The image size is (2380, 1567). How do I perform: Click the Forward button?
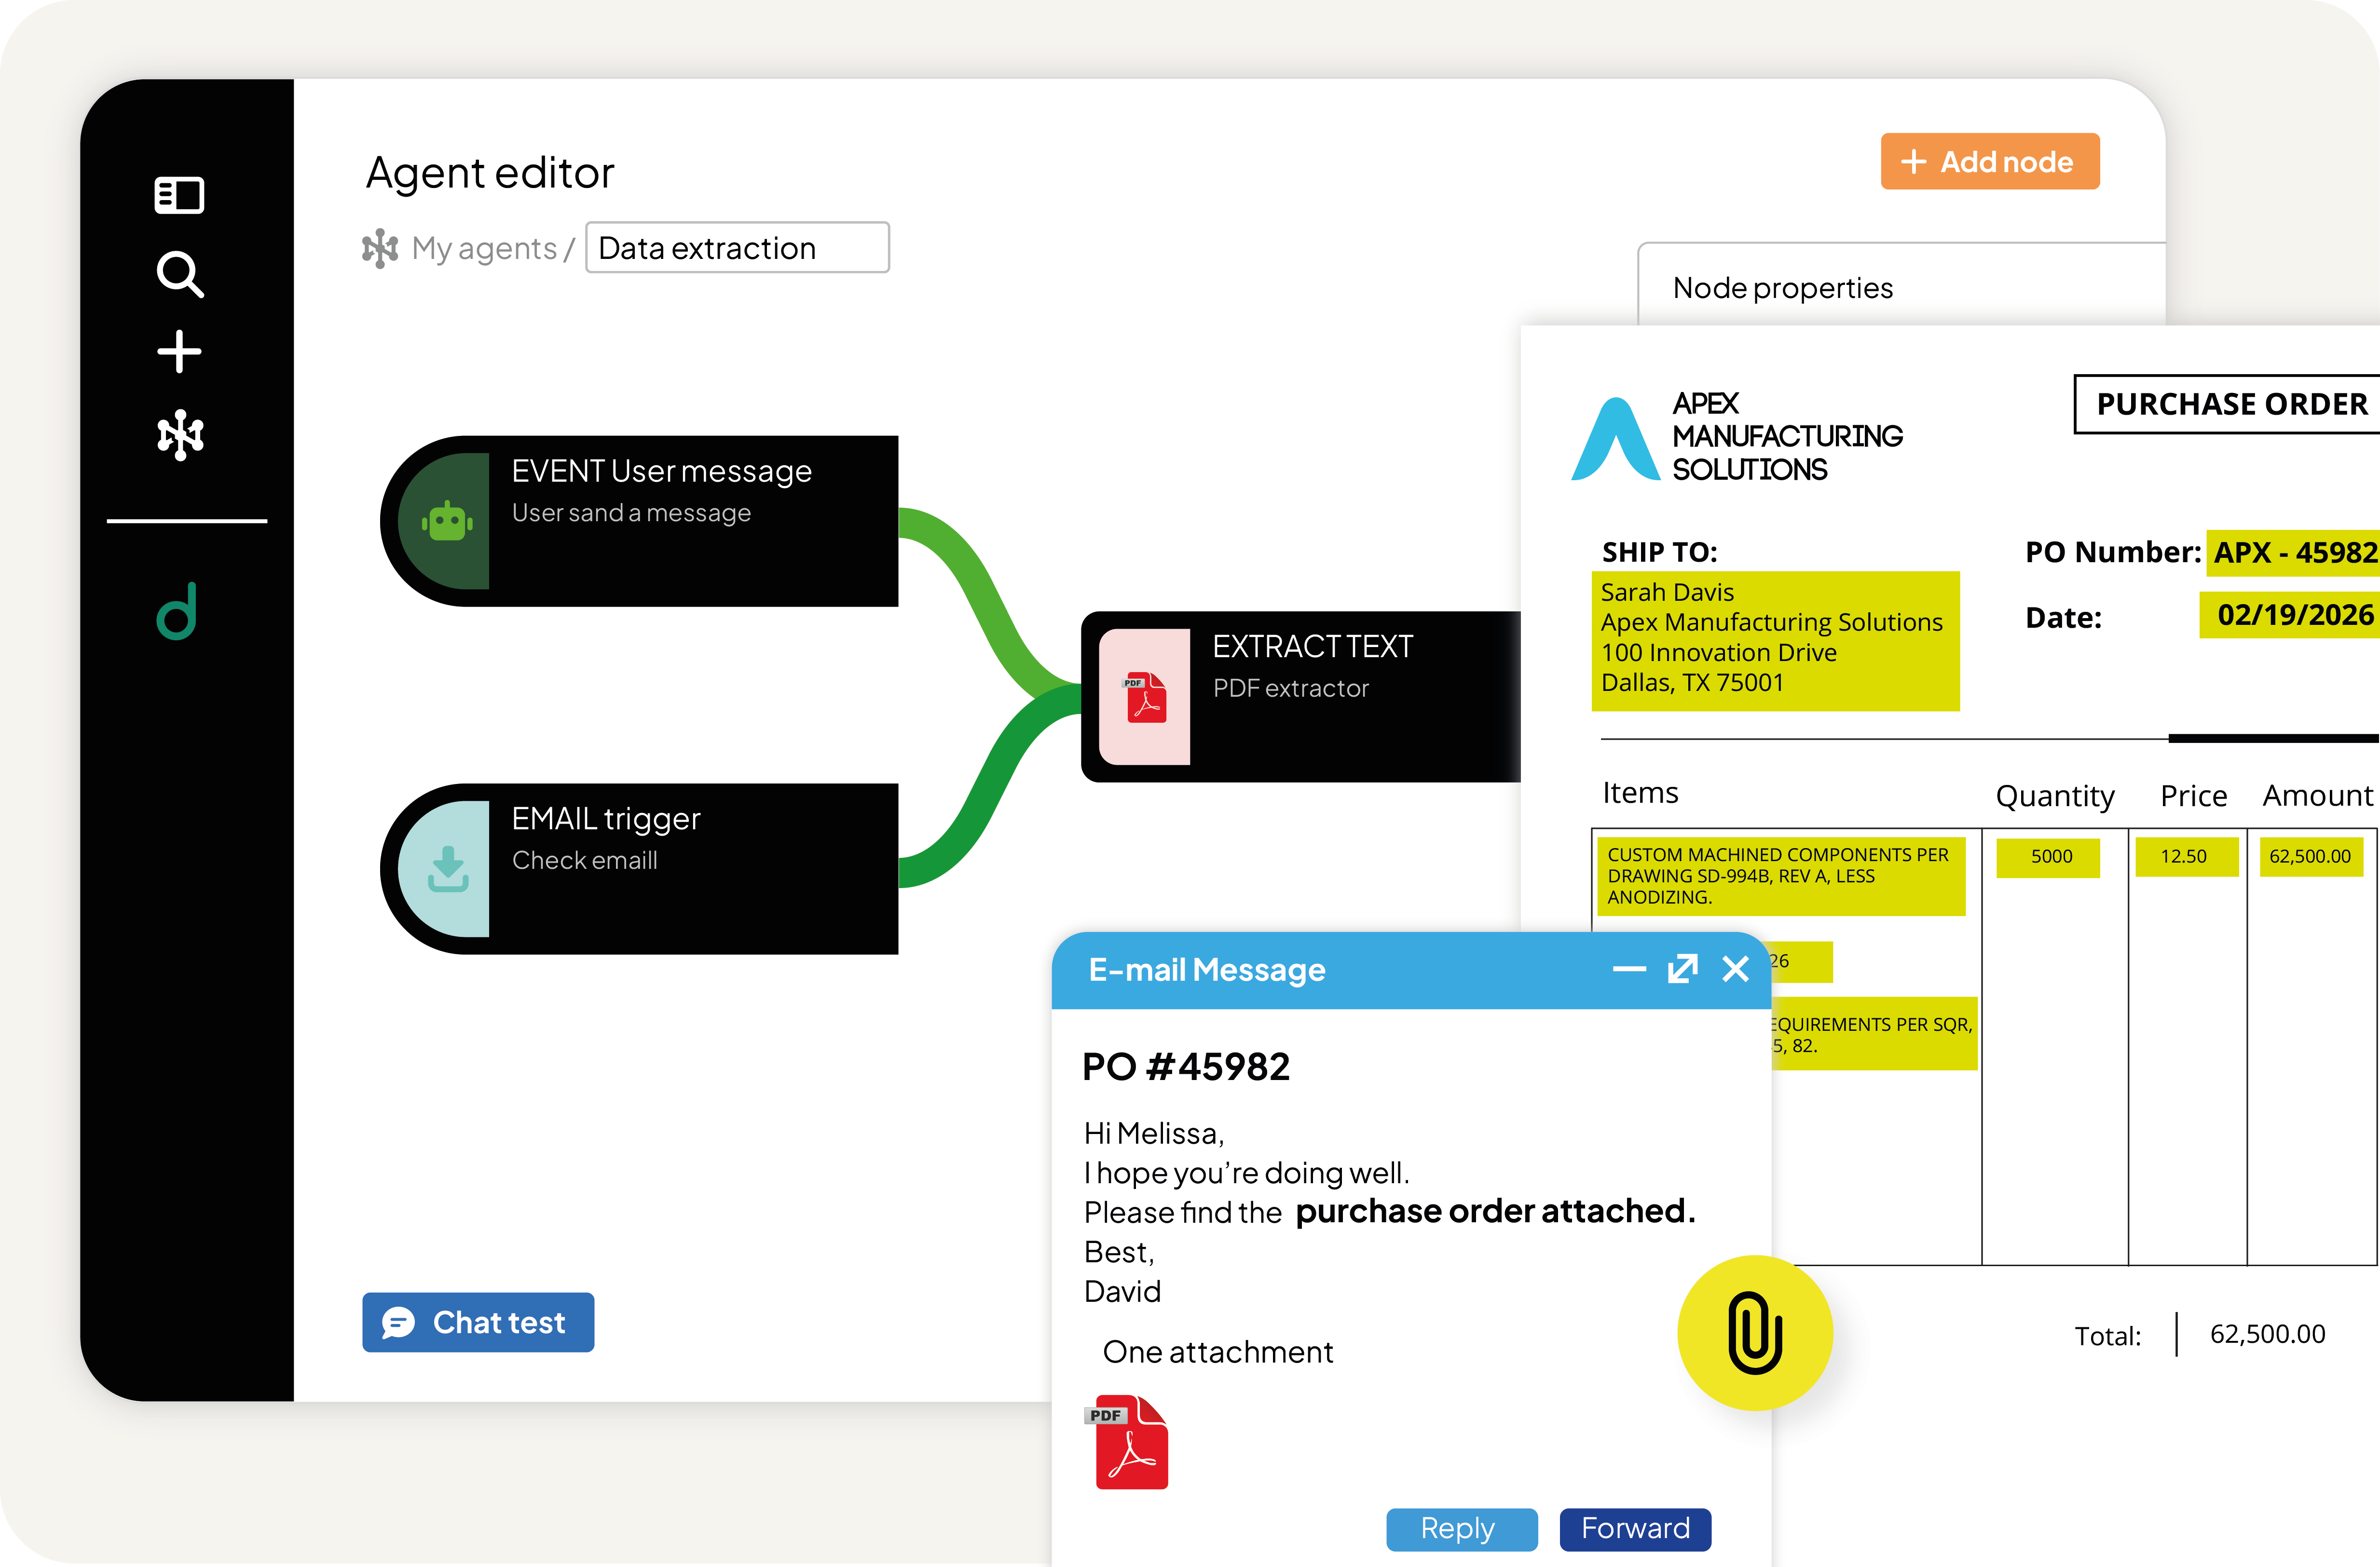[x=1635, y=1529]
